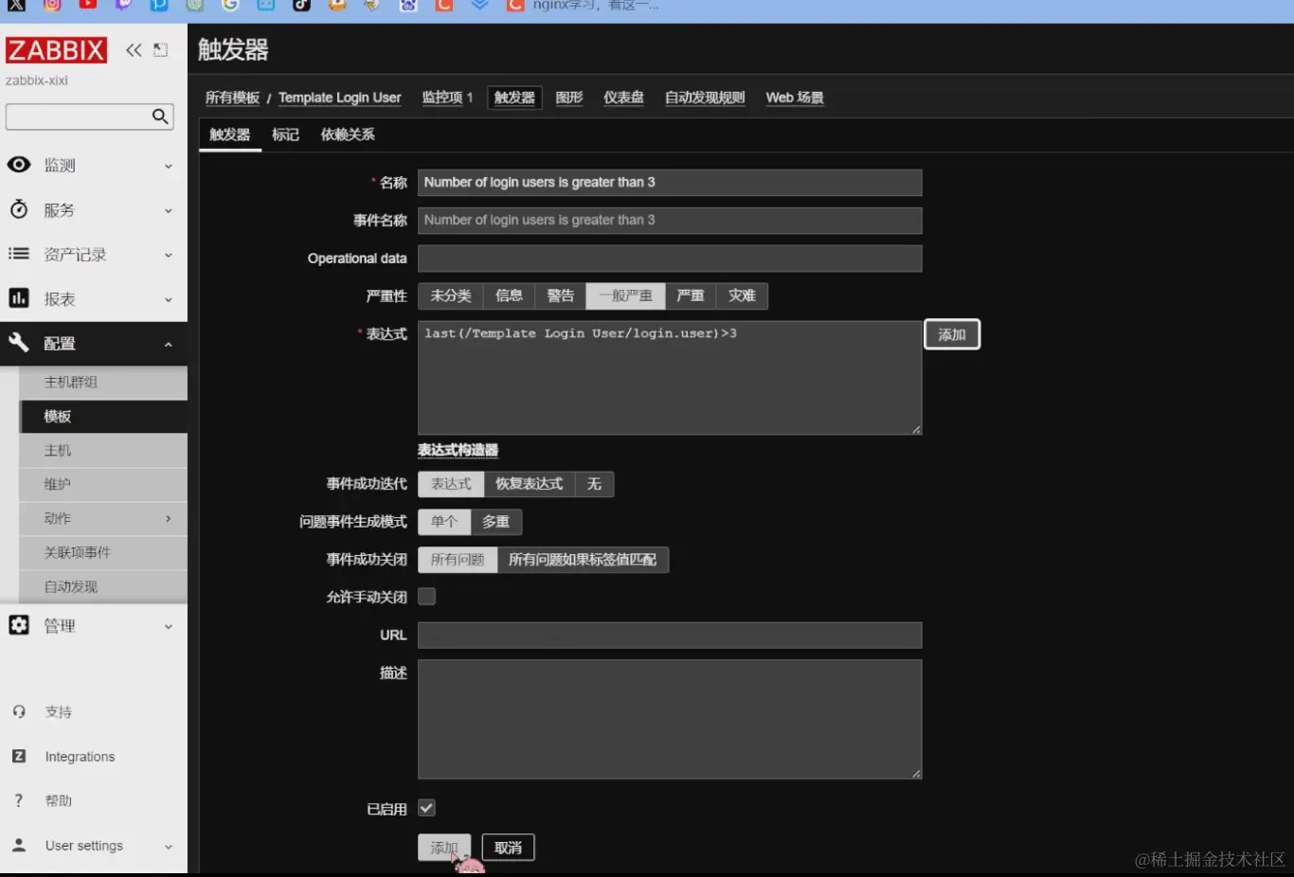Expand the 监测 menu chevron
1294x877 pixels.
tap(169, 166)
